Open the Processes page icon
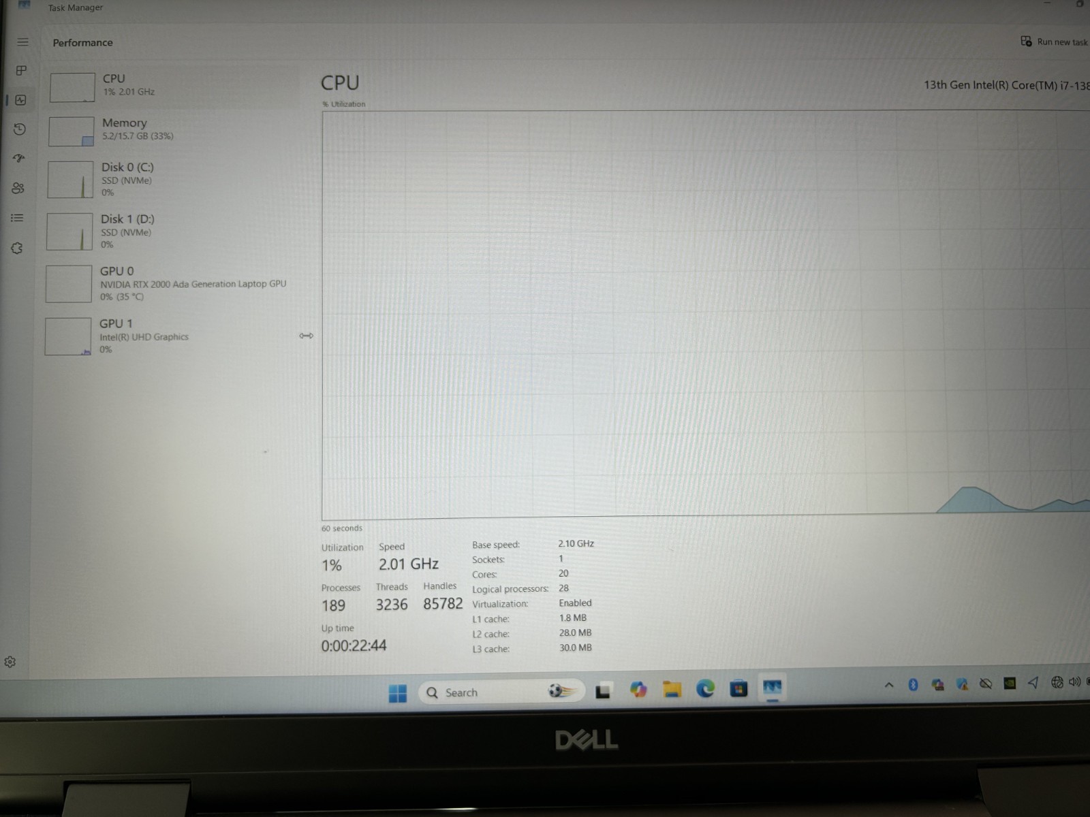Image resolution: width=1090 pixels, height=817 pixels. point(22,71)
